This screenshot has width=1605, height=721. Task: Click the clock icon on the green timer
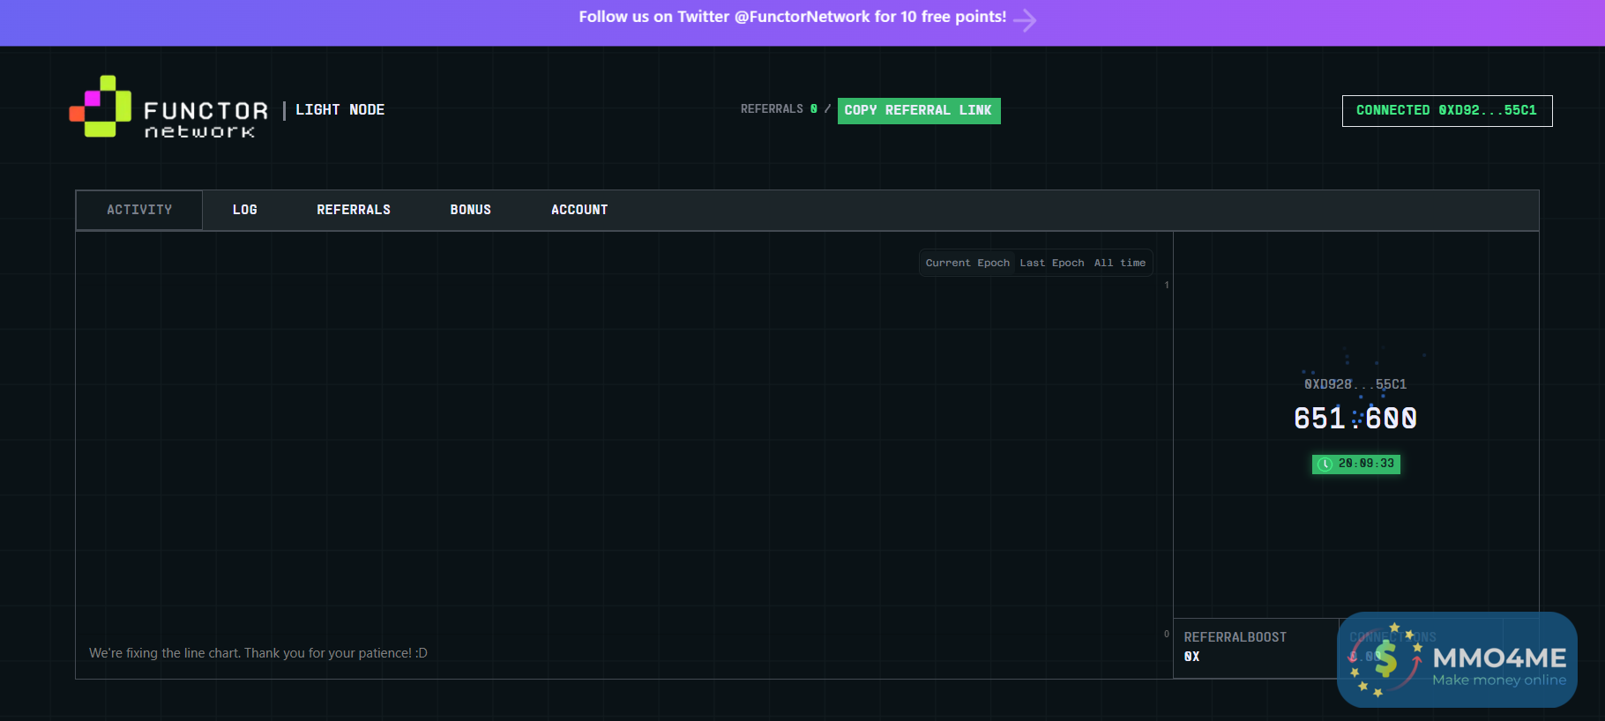coord(1325,464)
